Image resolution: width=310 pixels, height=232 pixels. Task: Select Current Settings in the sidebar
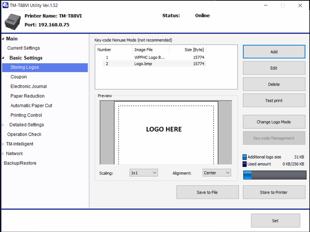click(23, 48)
